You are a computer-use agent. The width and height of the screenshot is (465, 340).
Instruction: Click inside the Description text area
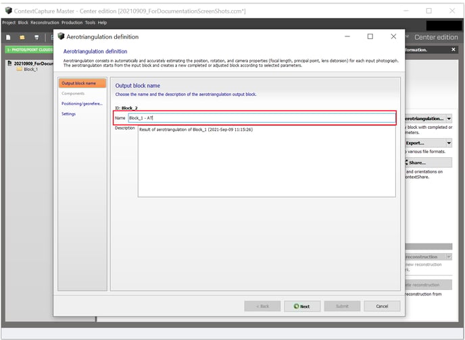266,162
